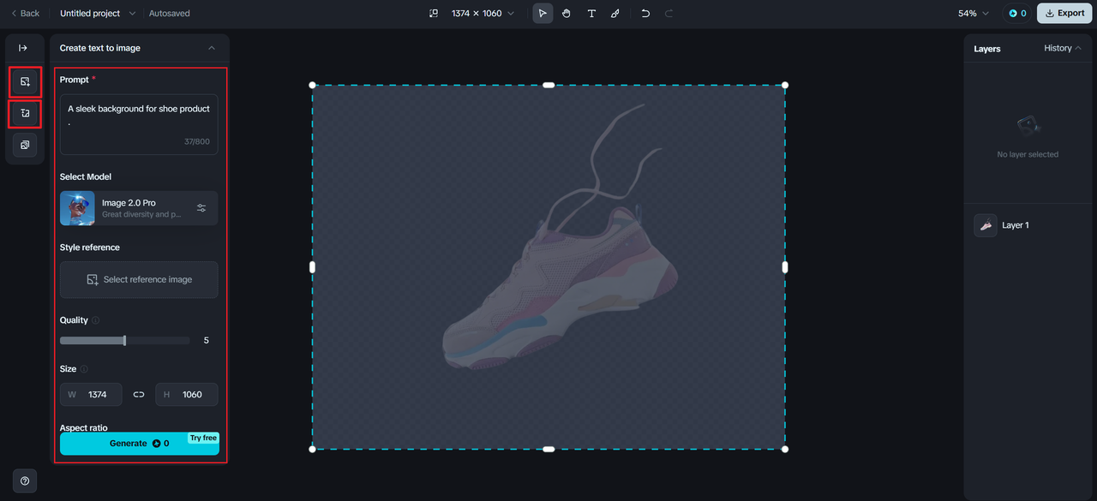This screenshot has width=1097, height=501.
Task: Click the height field showing 1060
Action: [187, 395]
